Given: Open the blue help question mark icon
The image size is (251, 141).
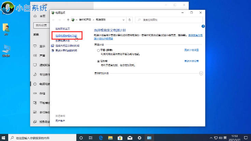Looking at the screenshot, I should [203, 26].
